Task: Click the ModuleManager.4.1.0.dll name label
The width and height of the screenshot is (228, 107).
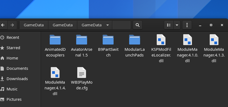Action: (188, 55)
